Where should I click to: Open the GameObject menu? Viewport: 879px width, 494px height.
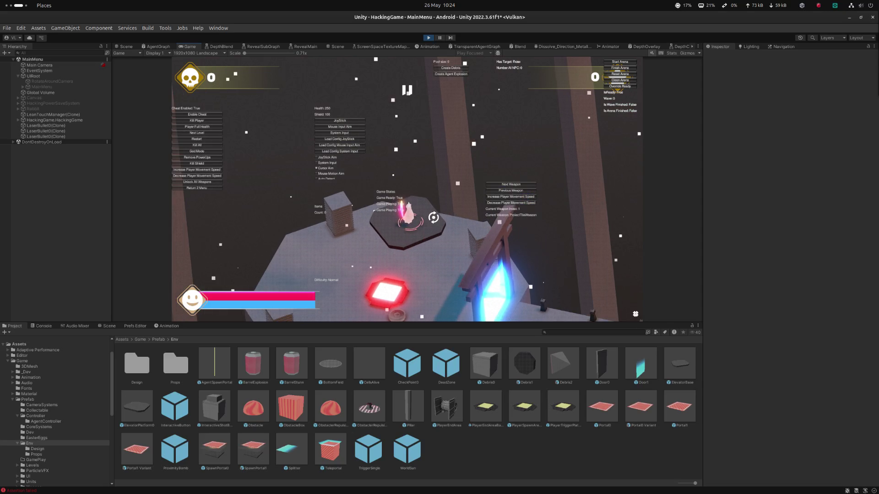click(65, 28)
